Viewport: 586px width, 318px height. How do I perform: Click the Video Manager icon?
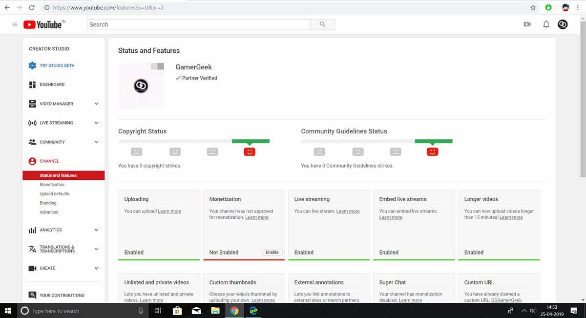[32, 104]
